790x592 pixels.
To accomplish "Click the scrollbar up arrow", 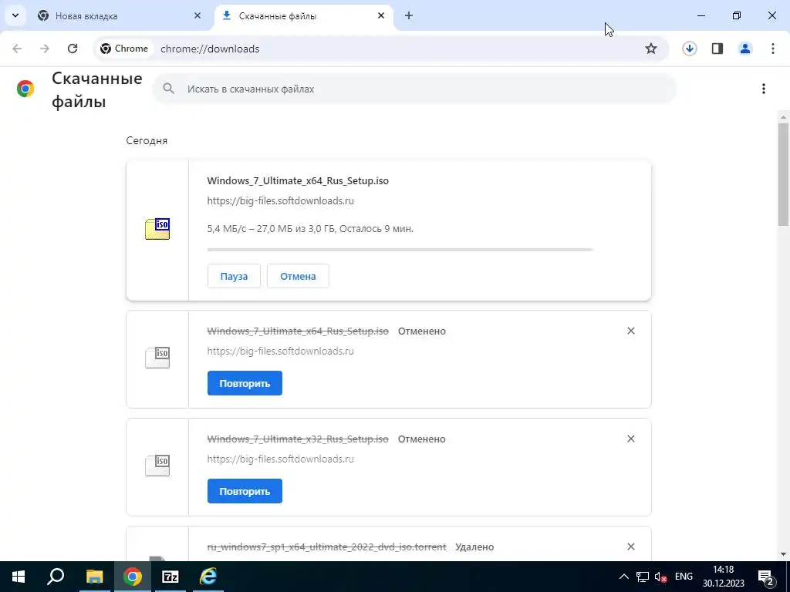I will coord(783,117).
